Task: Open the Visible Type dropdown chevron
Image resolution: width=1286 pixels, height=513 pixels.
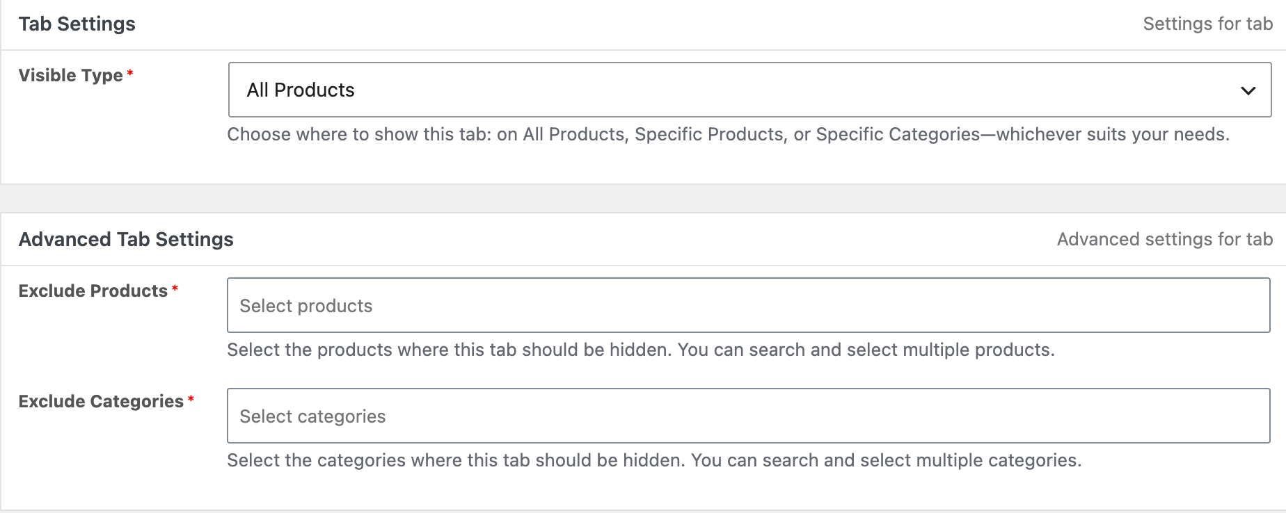Action: [1248, 90]
